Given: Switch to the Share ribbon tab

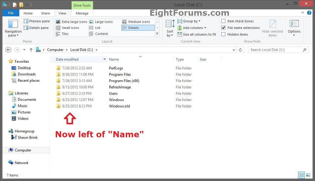Looking at the screenshot, I should [45, 13].
